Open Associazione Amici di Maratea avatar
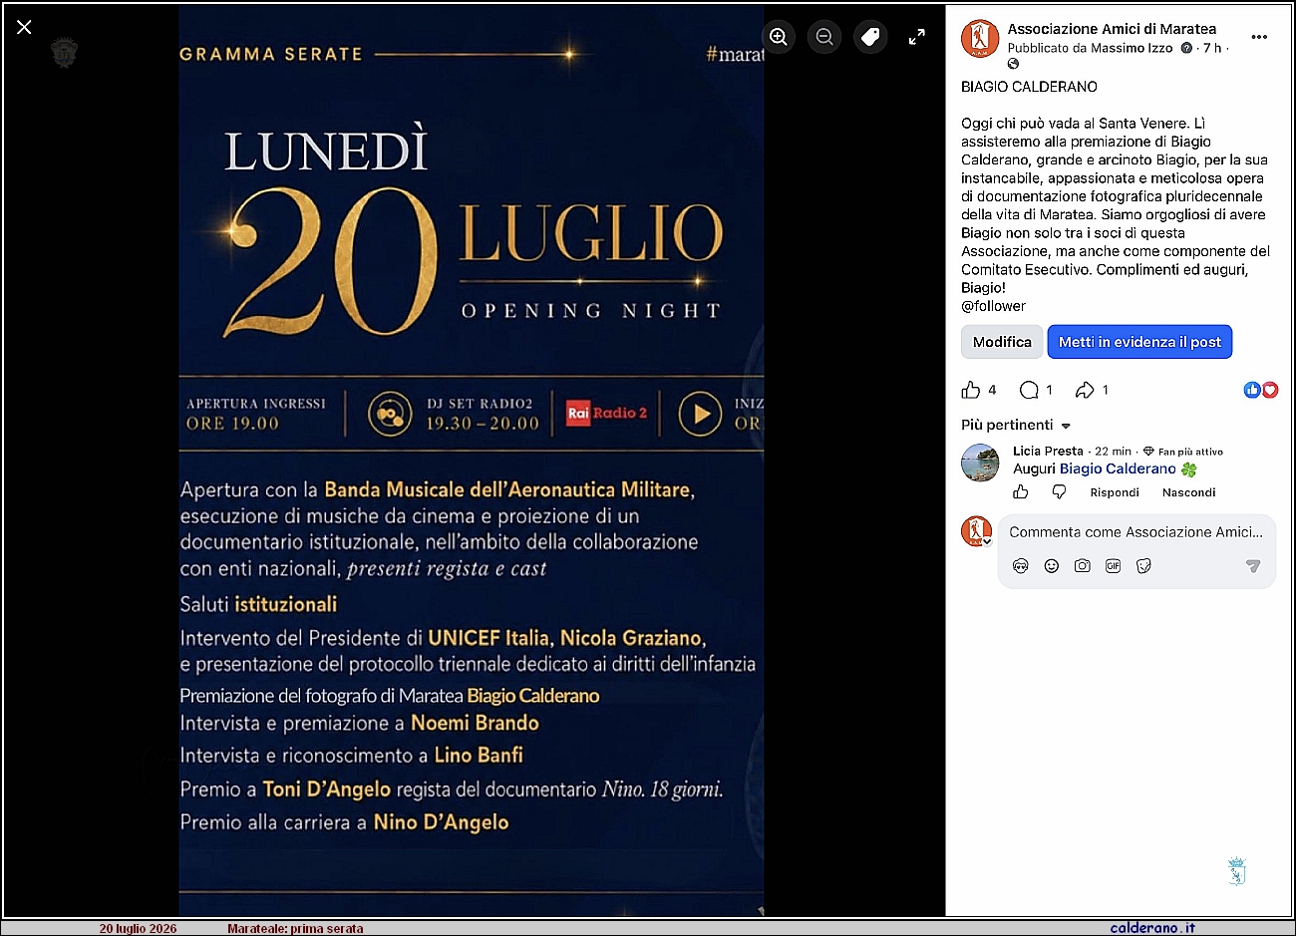Image resolution: width=1296 pixels, height=936 pixels. (x=980, y=39)
